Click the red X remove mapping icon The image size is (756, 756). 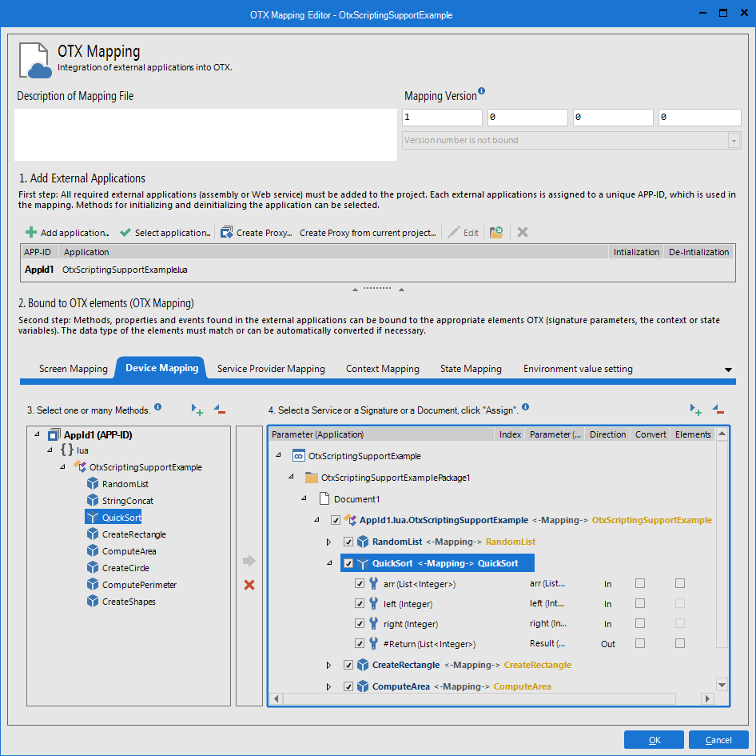pyautogui.click(x=249, y=586)
